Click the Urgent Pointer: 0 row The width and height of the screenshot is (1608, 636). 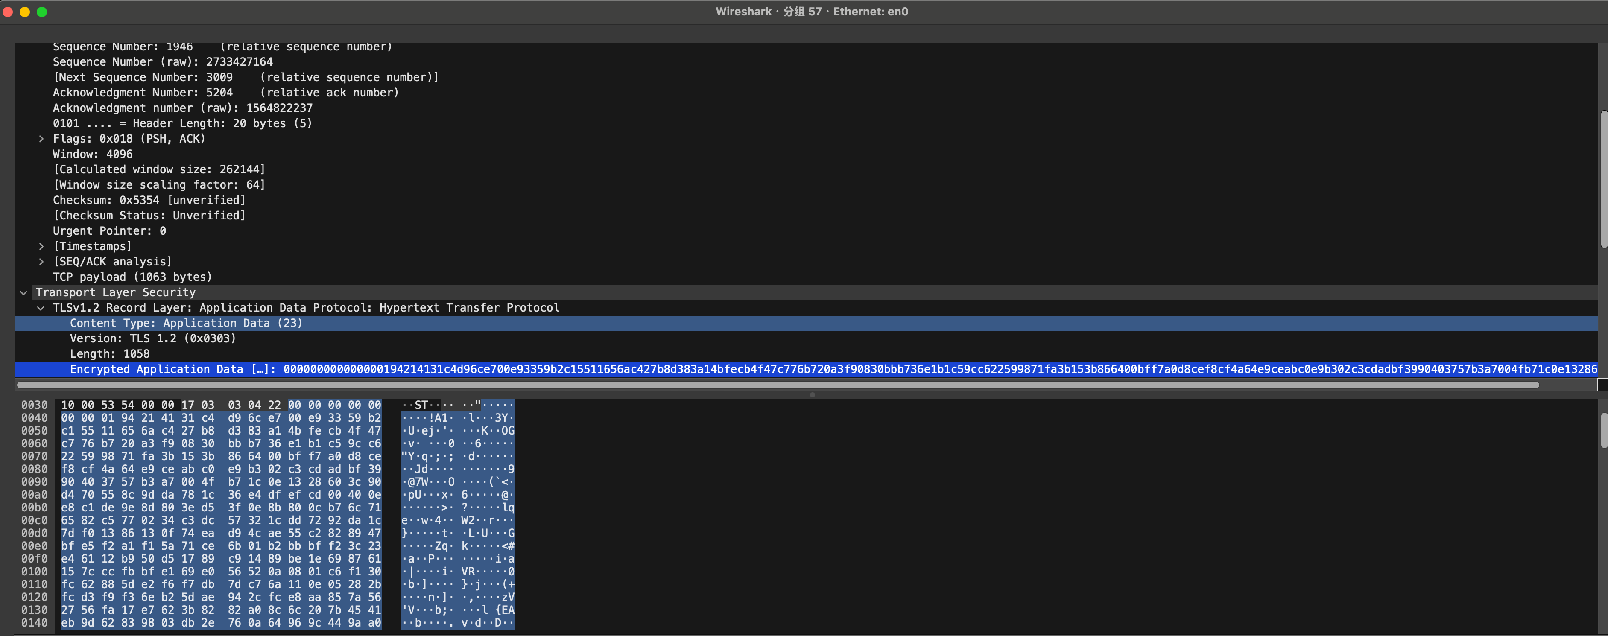[109, 231]
